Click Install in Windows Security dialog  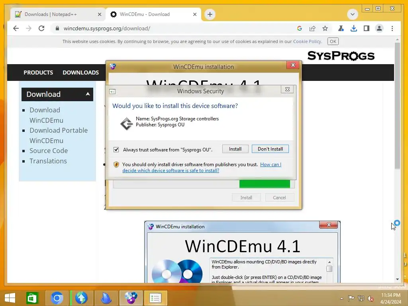click(x=235, y=149)
